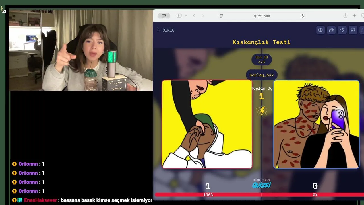This screenshot has width=364, height=205.
Task: Click the shapes icon next to eye icon
Action: pyautogui.click(x=331, y=30)
